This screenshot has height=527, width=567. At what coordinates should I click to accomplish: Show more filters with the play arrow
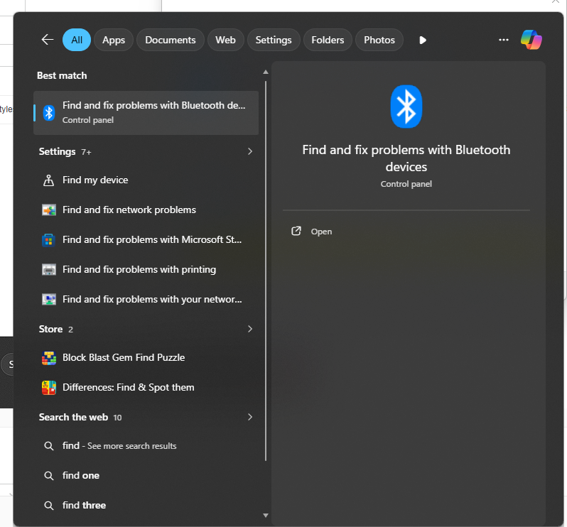[422, 40]
